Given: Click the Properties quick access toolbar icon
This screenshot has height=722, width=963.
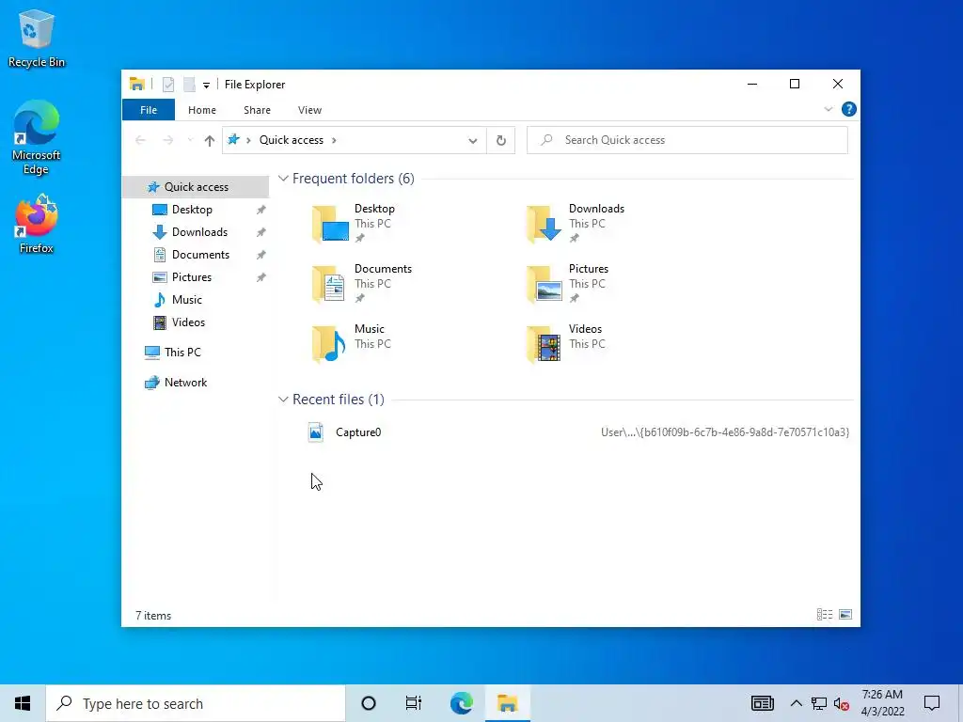Looking at the screenshot, I should click(167, 85).
